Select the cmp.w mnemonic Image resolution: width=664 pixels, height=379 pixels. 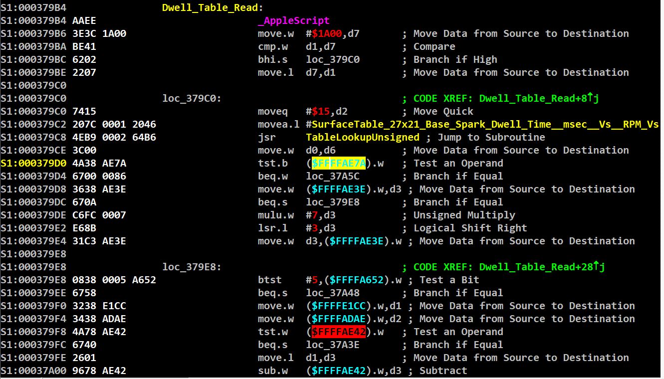pos(273,46)
